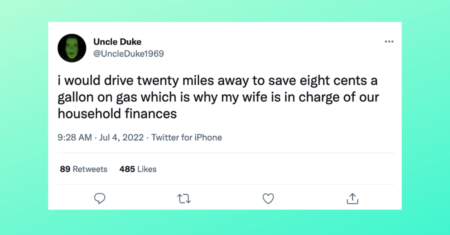Click the words "household finances"
Image resolution: width=450 pixels, height=235 pixels.
pos(117,113)
